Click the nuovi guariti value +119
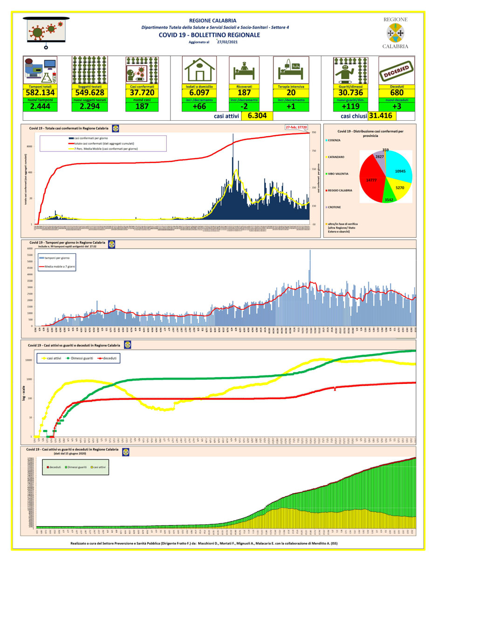The width and height of the screenshot is (477, 618). point(351,106)
